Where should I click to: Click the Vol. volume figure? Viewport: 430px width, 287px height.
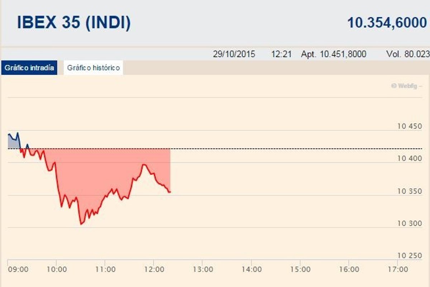click(407, 54)
